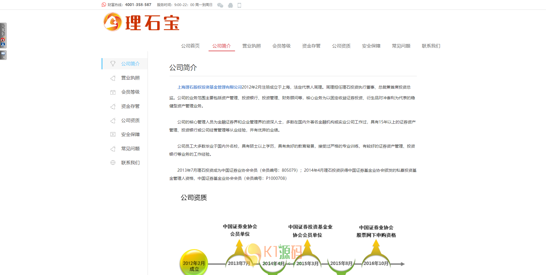Select the 2013年7月 timeline marker
546x275 pixels.
239,263
